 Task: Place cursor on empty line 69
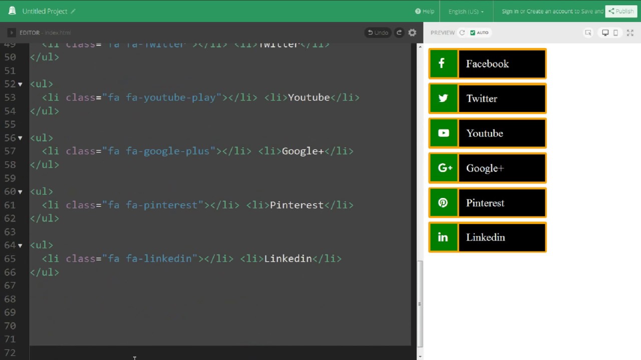click(x=220, y=312)
